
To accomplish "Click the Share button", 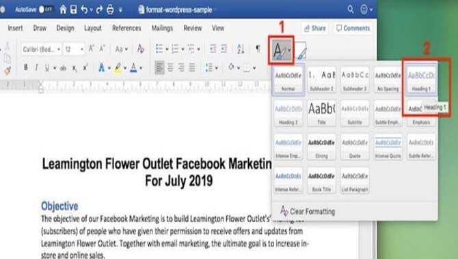I will [315, 28].
